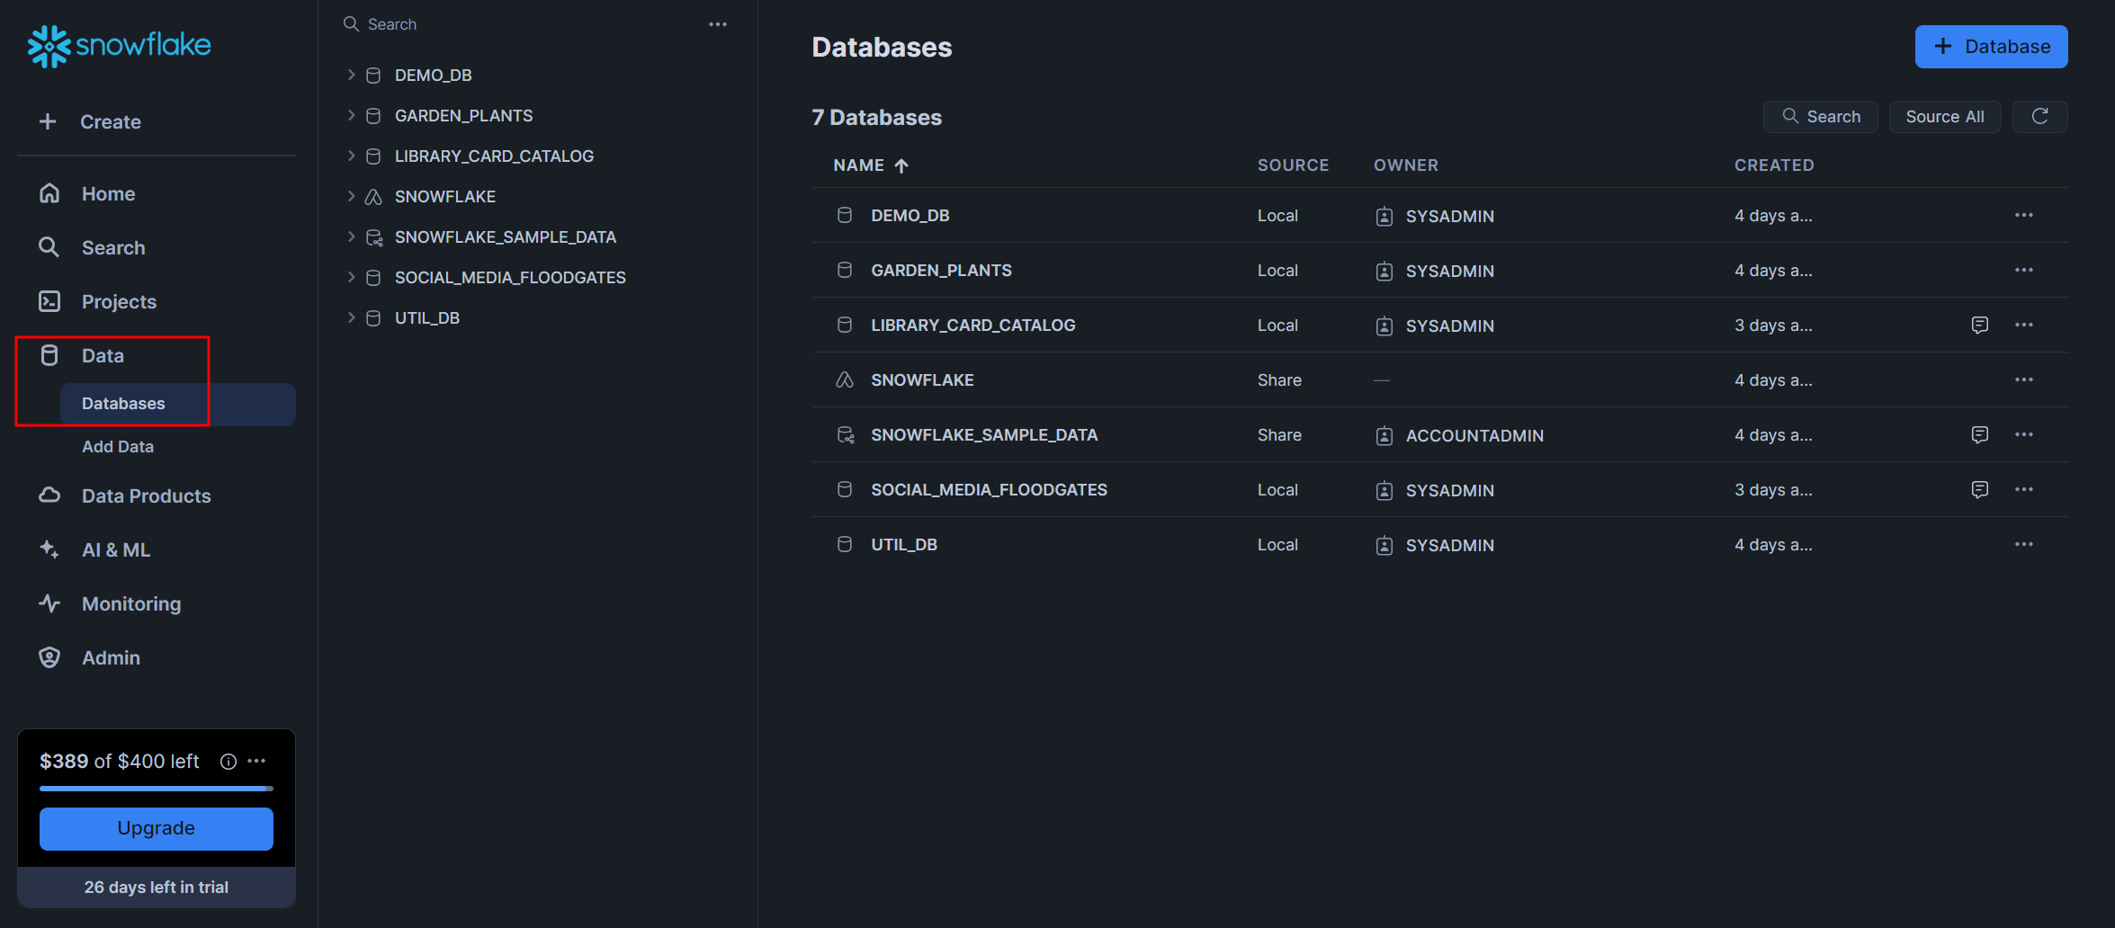The height and width of the screenshot is (928, 2115).
Task: Select SNOWFLAKE tree item label
Action: [x=445, y=197]
